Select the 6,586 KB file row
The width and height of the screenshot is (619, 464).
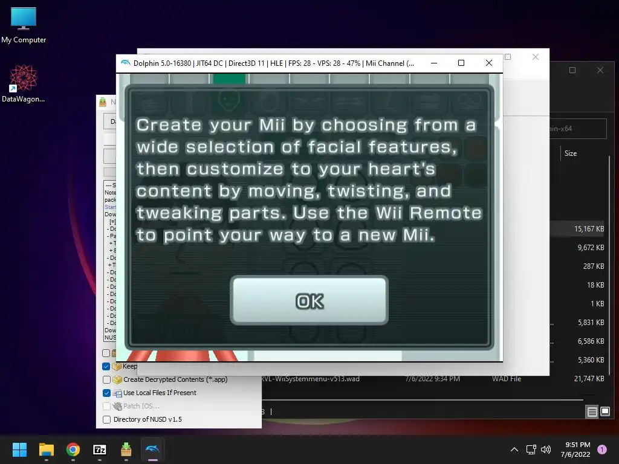click(x=577, y=341)
